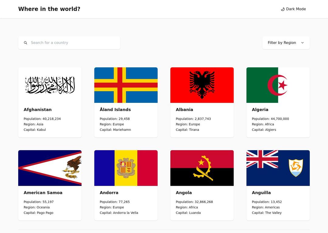The height and width of the screenshot is (233, 328).
Task: Select the Algeria flag image
Action: point(278,85)
